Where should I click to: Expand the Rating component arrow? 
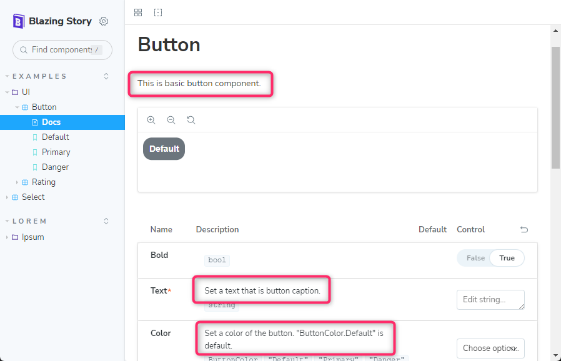tap(17, 182)
